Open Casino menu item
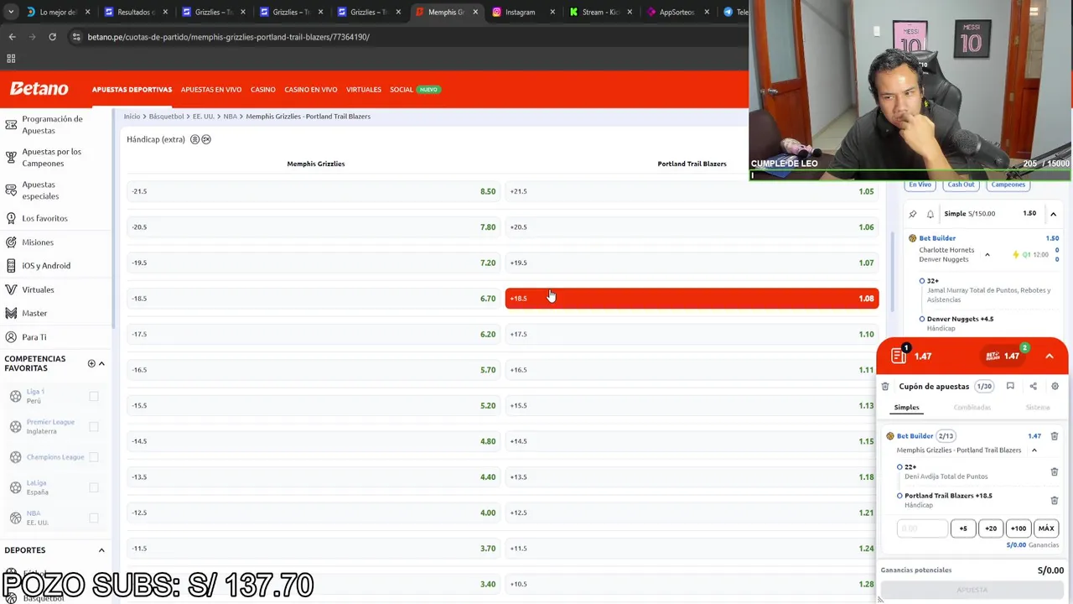The image size is (1073, 604). tap(262, 89)
